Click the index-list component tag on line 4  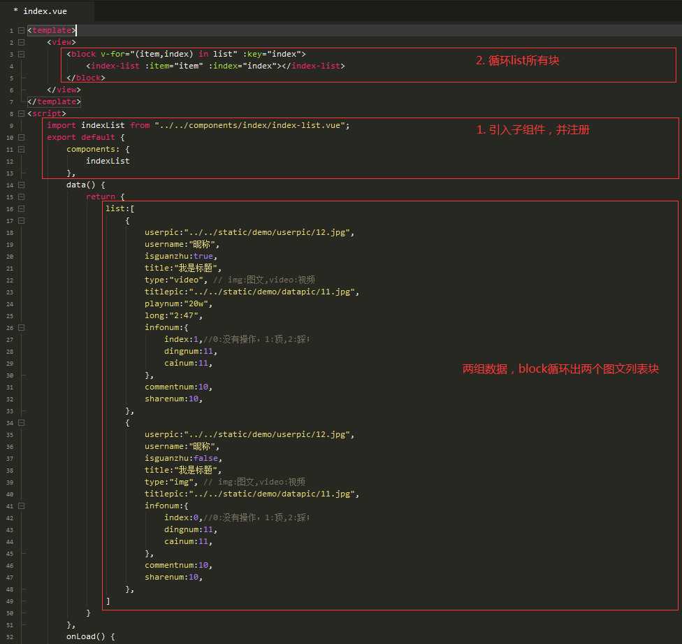215,66
